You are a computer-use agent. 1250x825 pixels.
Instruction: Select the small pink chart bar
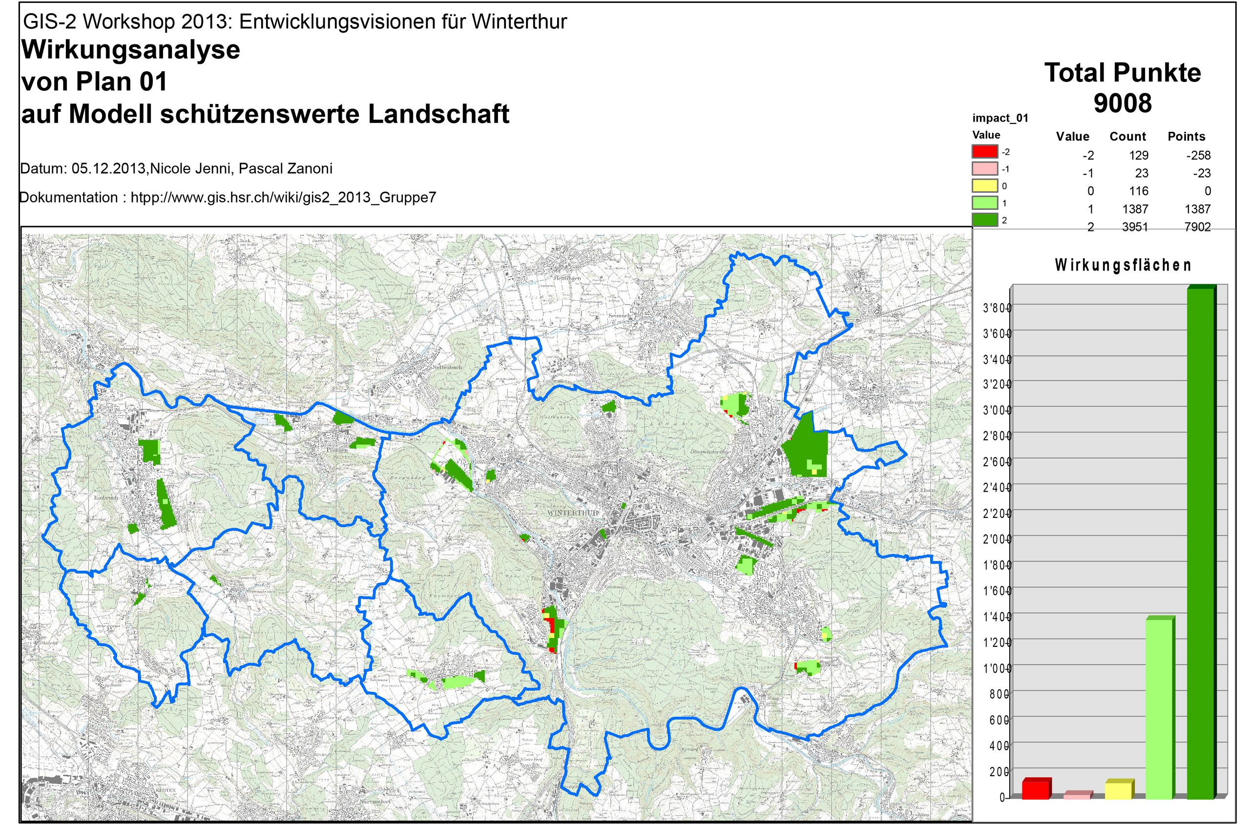point(1077,796)
